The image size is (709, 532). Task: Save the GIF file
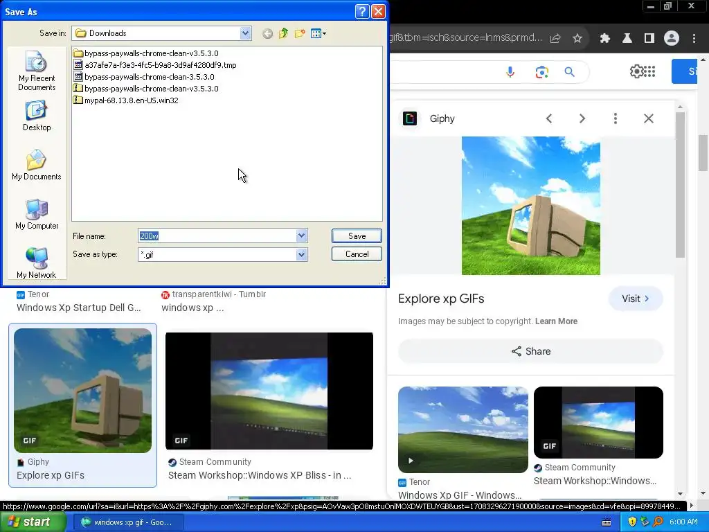pos(357,236)
